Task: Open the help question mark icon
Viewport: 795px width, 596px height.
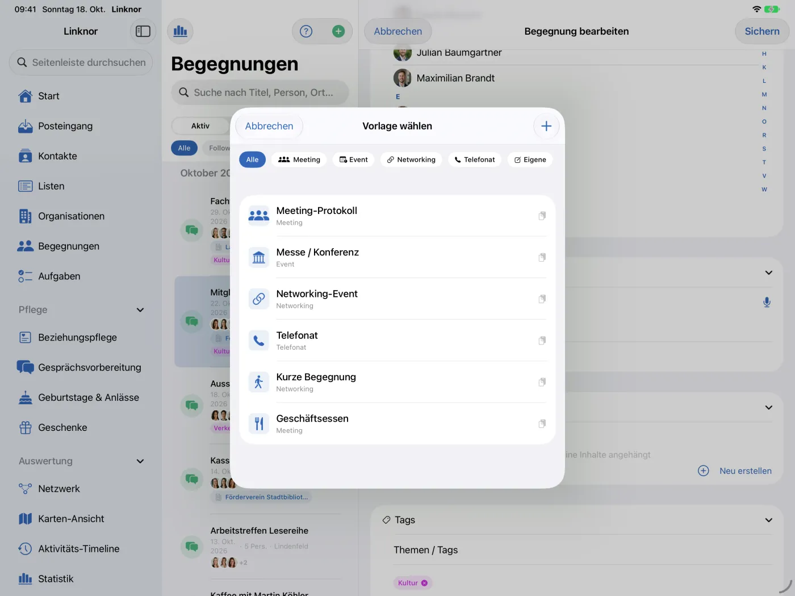Action: pos(306,31)
